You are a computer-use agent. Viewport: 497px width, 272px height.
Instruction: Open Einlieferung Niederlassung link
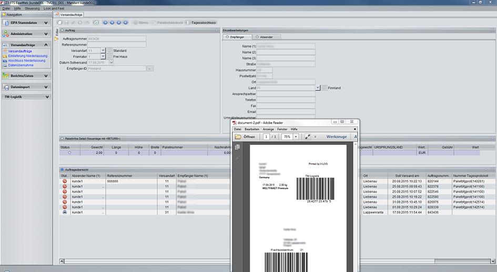[x=27, y=56]
